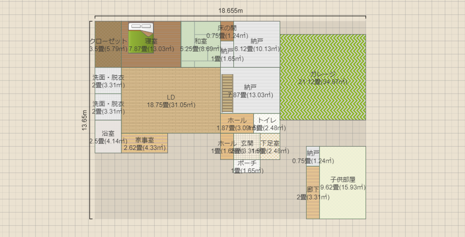Select the 洗面・脱衣 room adjoining 浴室
This screenshot has width=465, height=237.
click(108, 107)
